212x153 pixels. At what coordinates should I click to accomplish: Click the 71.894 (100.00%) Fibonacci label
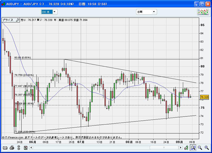(x=25, y=132)
